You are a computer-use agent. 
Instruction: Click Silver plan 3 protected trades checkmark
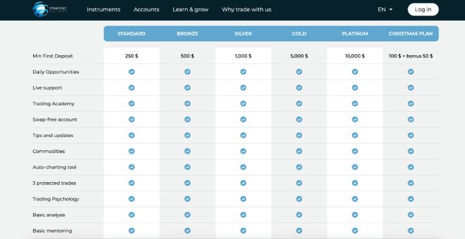243,183
